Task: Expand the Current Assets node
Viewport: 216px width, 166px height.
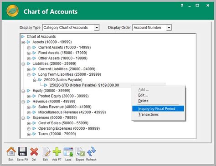Action: (29, 48)
